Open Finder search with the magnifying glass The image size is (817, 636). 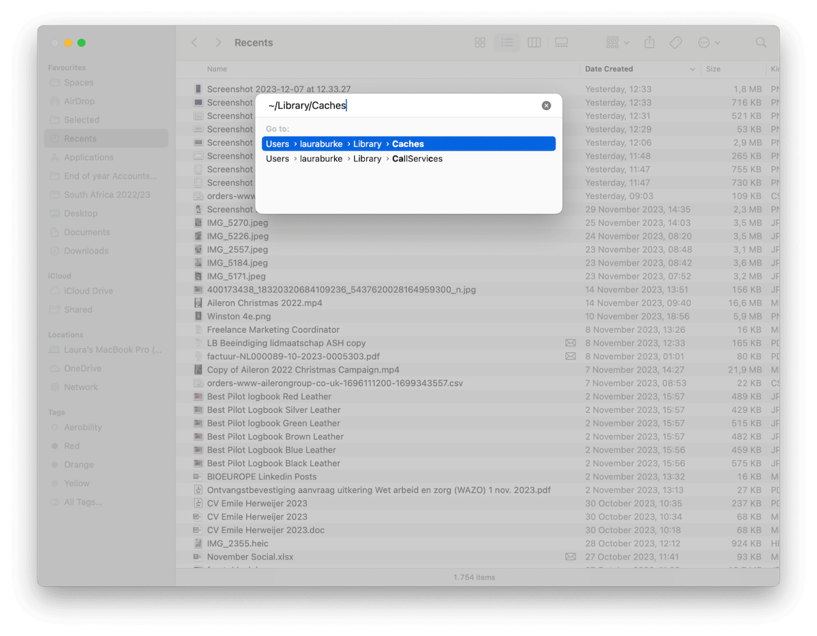(760, 42)
